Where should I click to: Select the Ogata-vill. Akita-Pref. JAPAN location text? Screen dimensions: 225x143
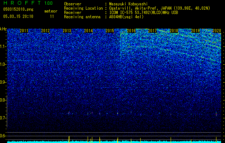pos(160,8)
